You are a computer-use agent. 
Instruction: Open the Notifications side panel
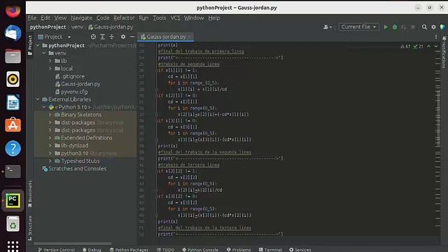pos(444,52)
